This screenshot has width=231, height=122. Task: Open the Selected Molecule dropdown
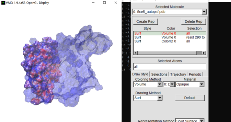[204, 12]
